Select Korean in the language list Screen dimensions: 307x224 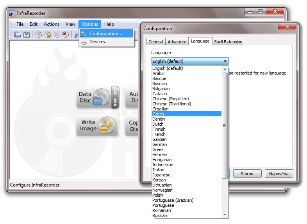point(187,180)
